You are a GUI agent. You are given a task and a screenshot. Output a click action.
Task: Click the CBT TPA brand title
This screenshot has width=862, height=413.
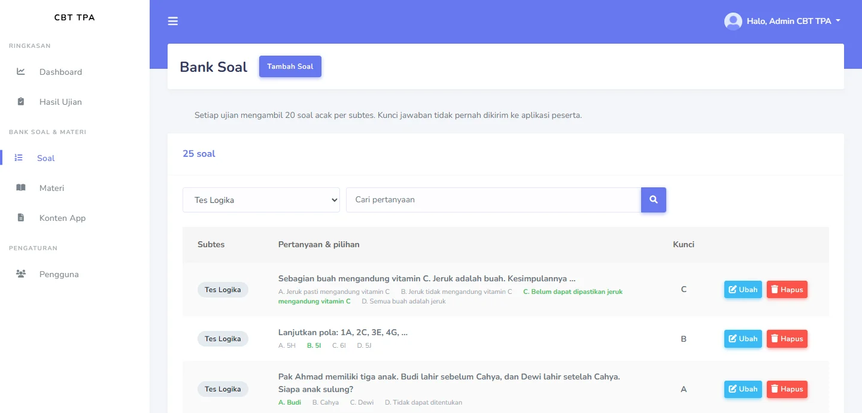point(75,17)
